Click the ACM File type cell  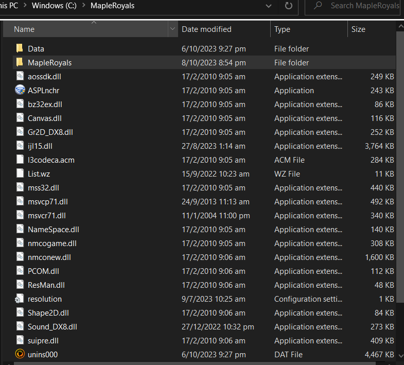tap(289, 160)
